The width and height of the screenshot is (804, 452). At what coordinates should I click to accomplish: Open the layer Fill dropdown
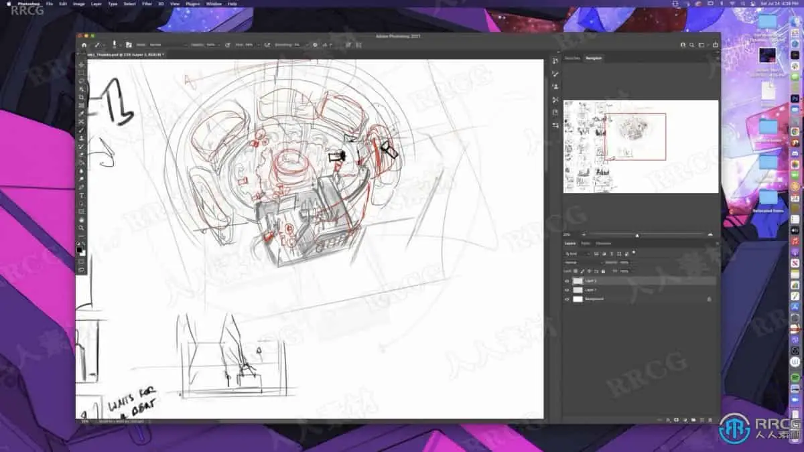point(631,271)
